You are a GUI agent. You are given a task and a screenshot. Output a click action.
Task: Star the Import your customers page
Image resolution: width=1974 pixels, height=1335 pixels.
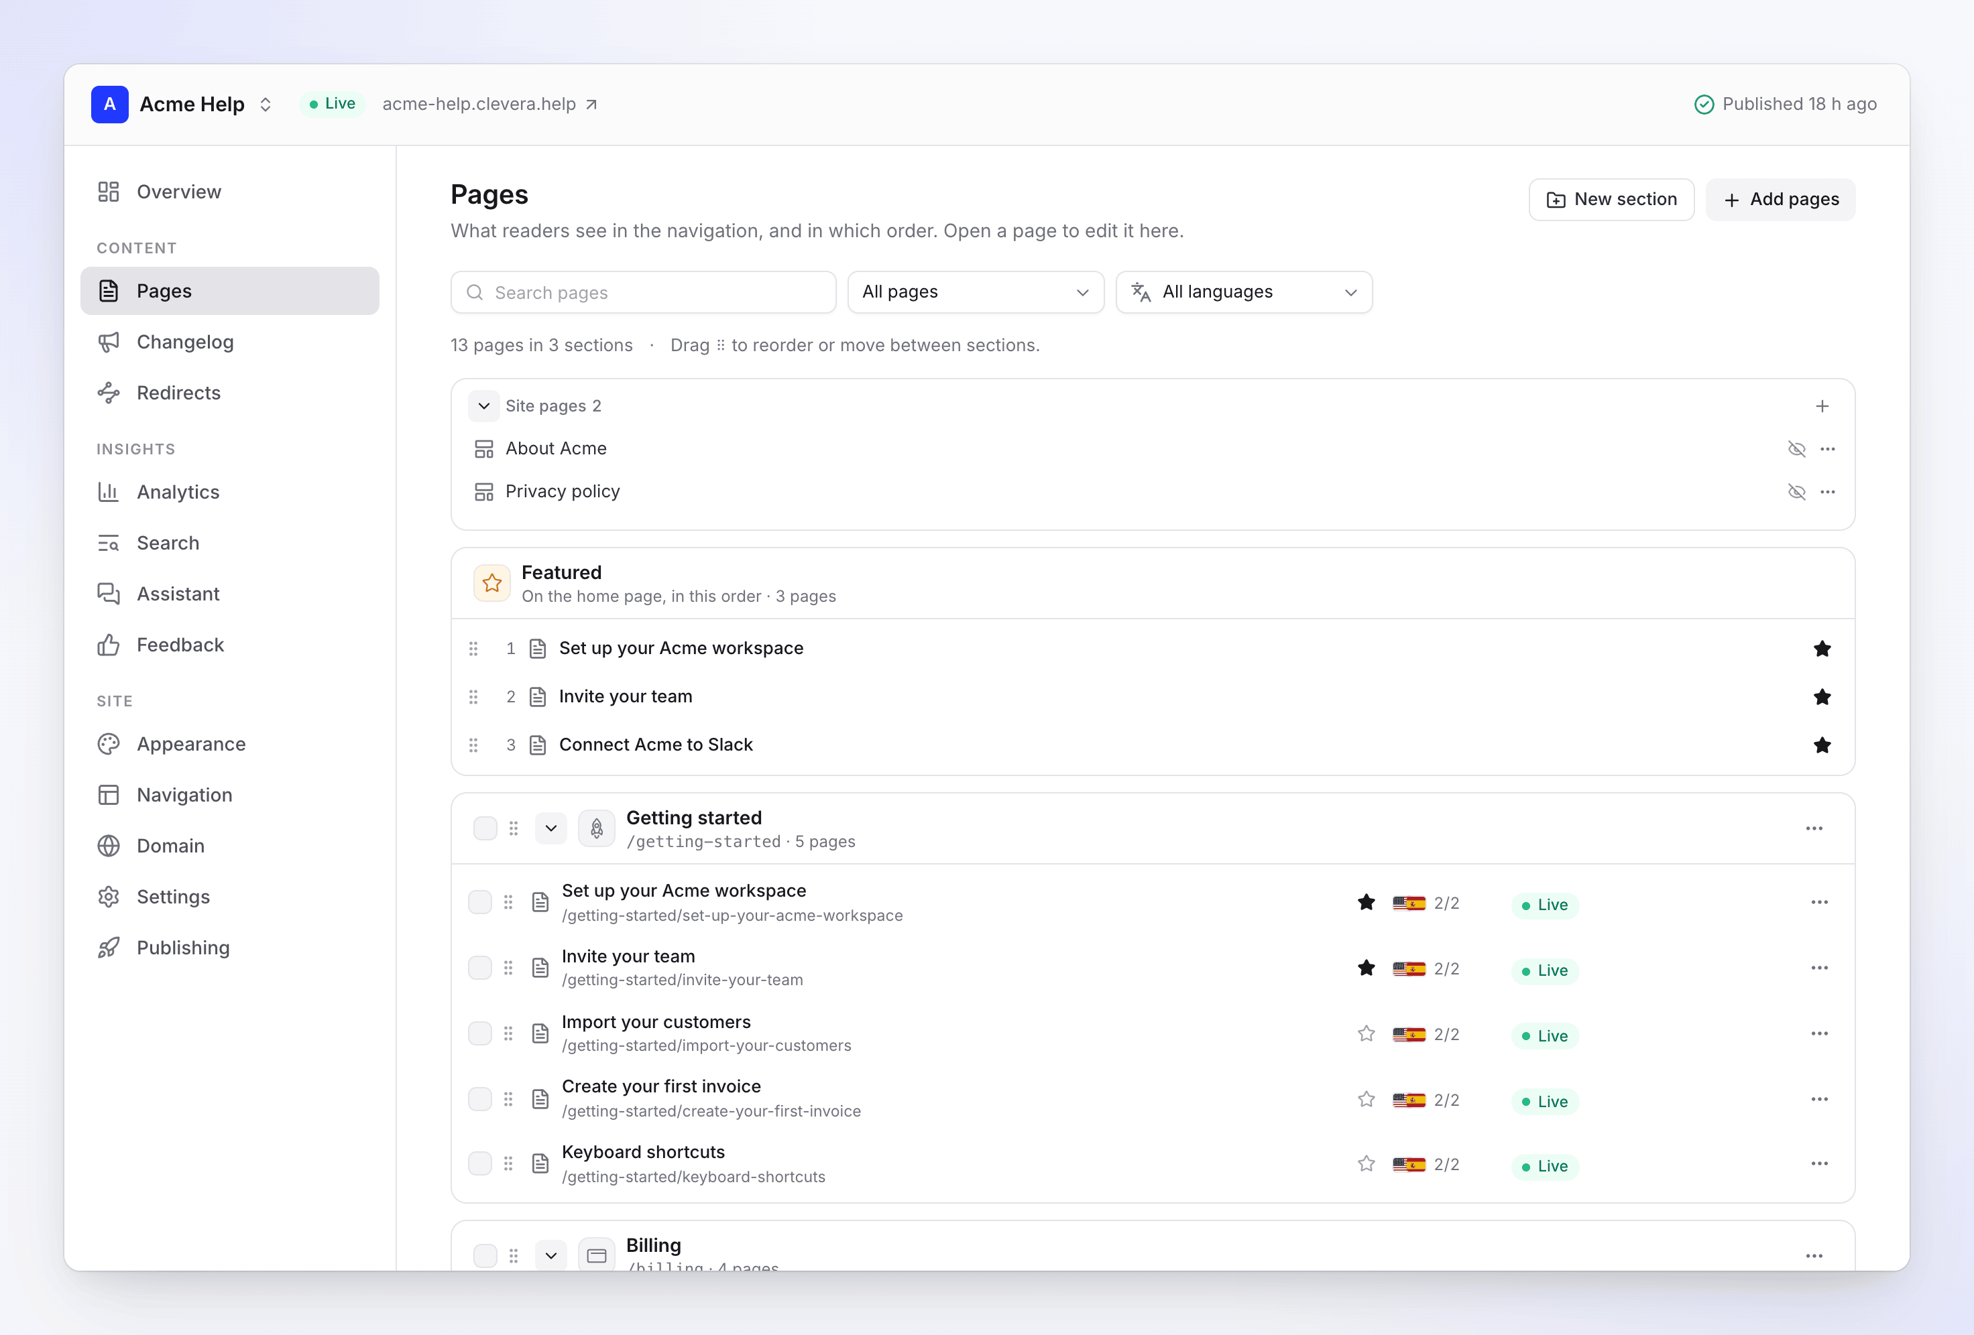(1366, 1033)
